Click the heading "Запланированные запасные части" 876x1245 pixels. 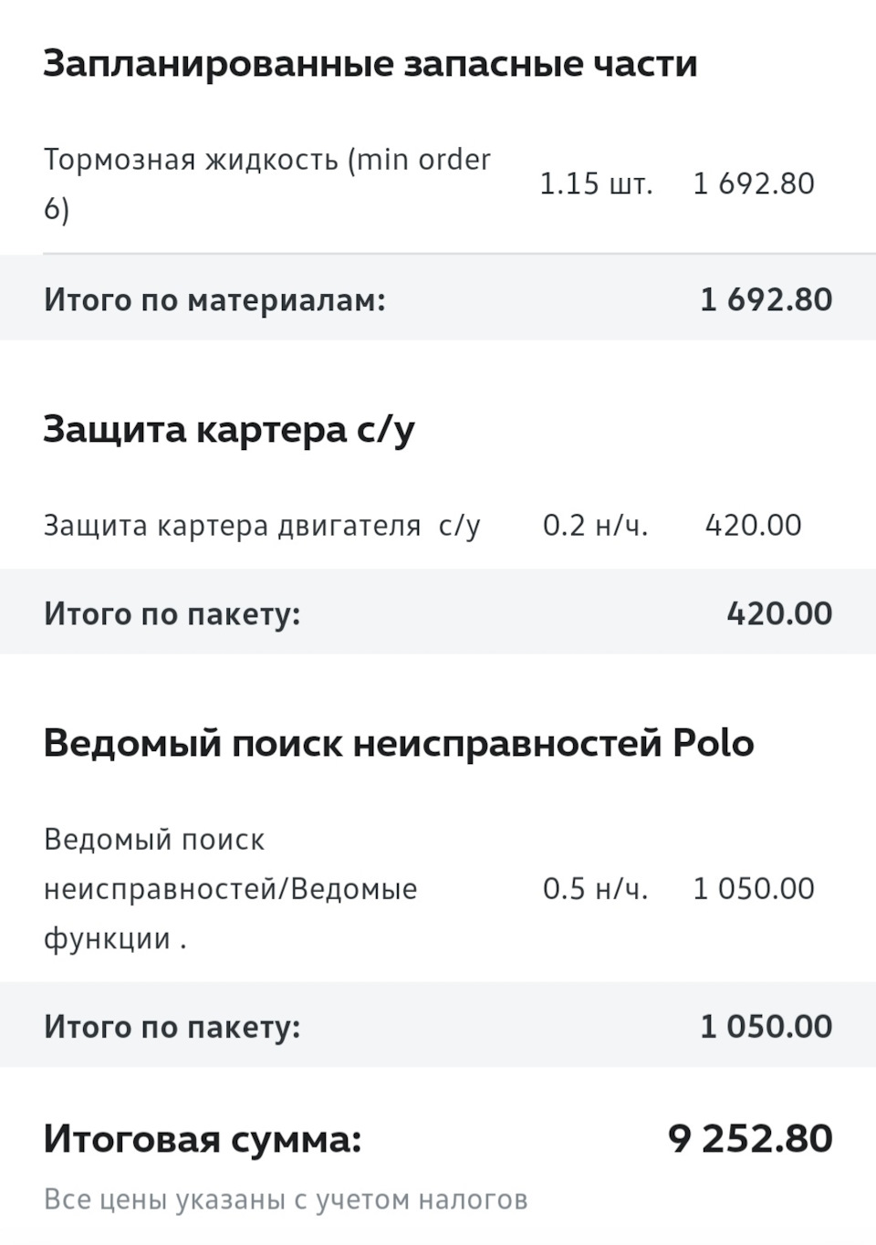coord(370,64)
